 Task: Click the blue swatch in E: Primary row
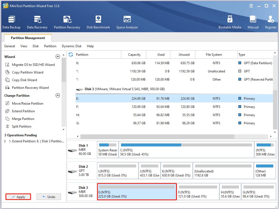tap(240, 99)
